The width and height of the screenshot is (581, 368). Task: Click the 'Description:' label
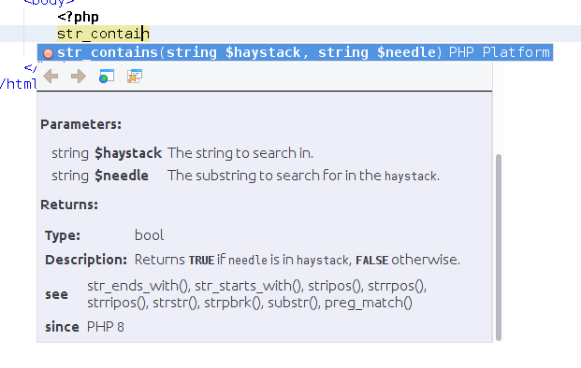point(86,260)
